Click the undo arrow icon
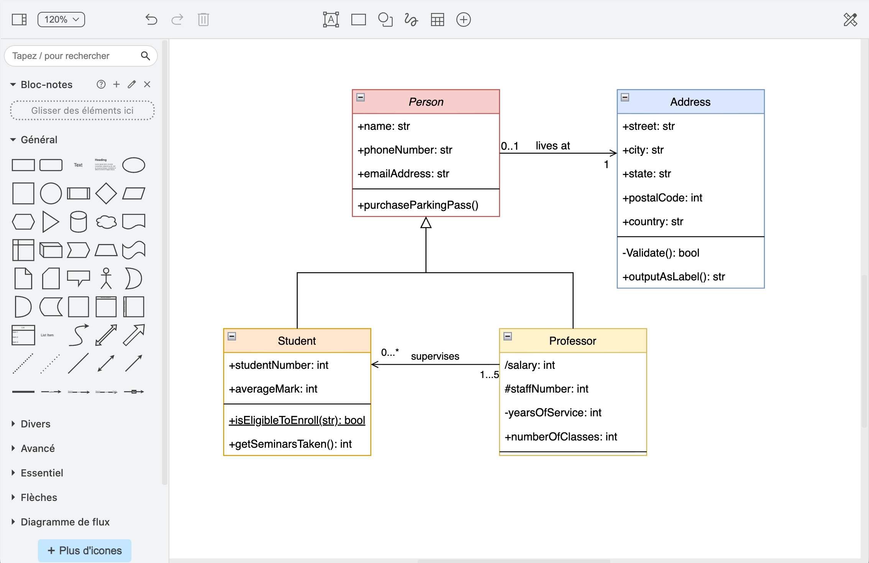 [x=151, y=20]
